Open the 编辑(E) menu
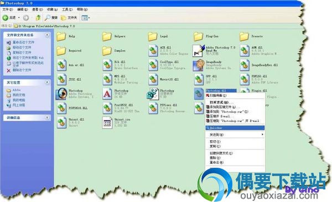Viewport: 332px width, 202px height. (23, 9)
